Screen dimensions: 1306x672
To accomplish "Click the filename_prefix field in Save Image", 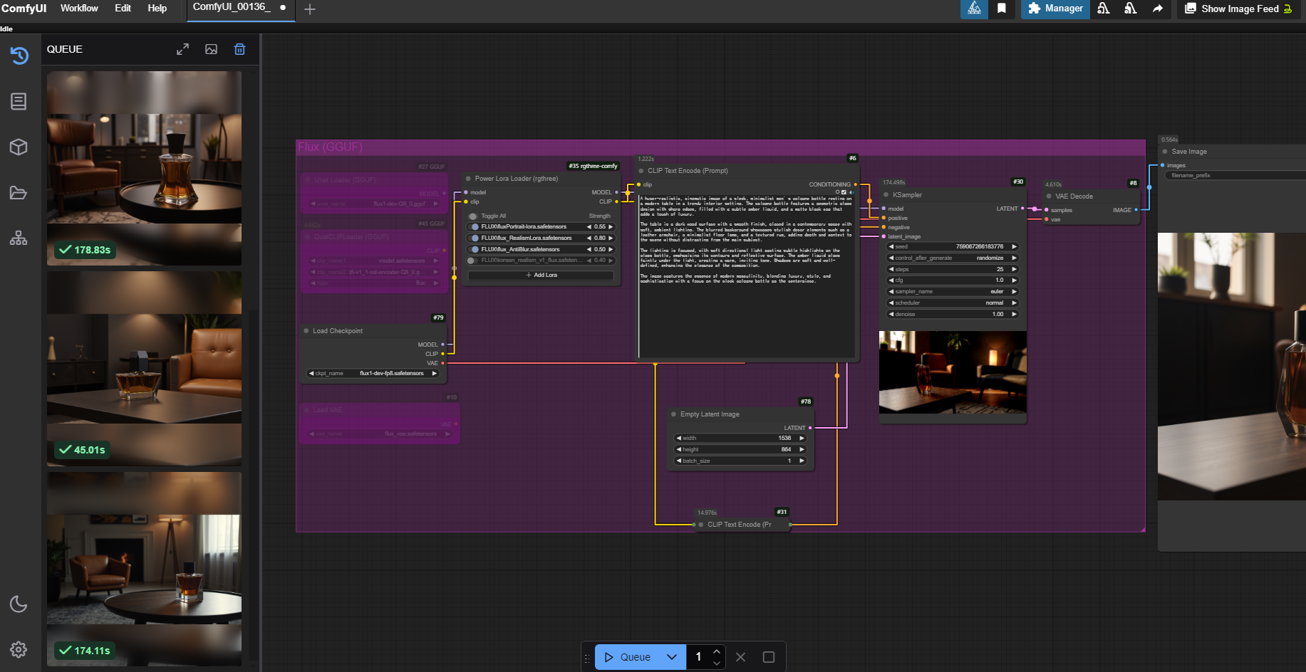I will (x=1235, y=175).
